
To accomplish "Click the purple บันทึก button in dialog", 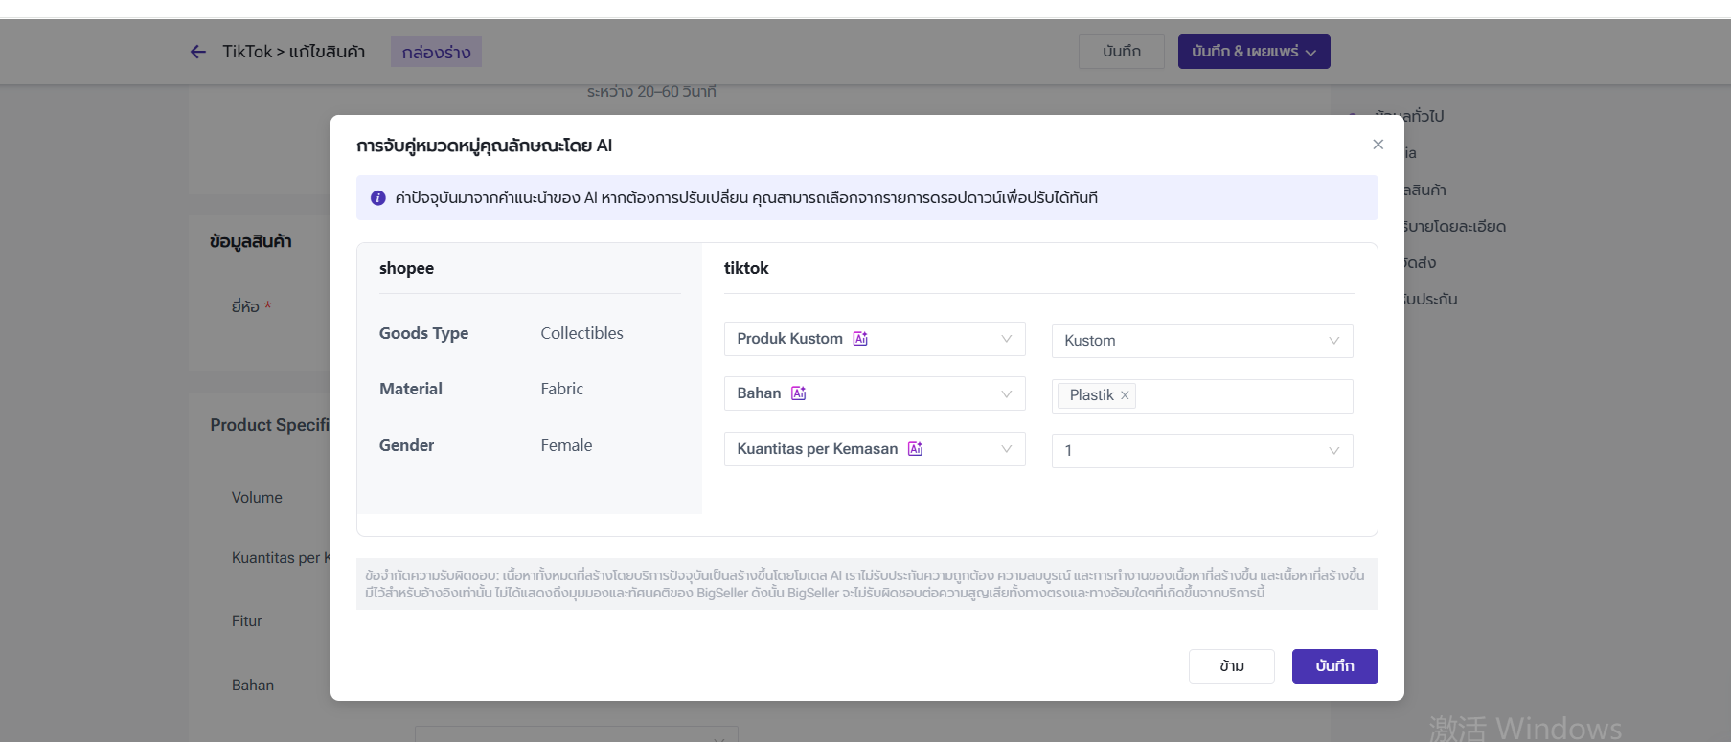I will (x=1334, y=666).
